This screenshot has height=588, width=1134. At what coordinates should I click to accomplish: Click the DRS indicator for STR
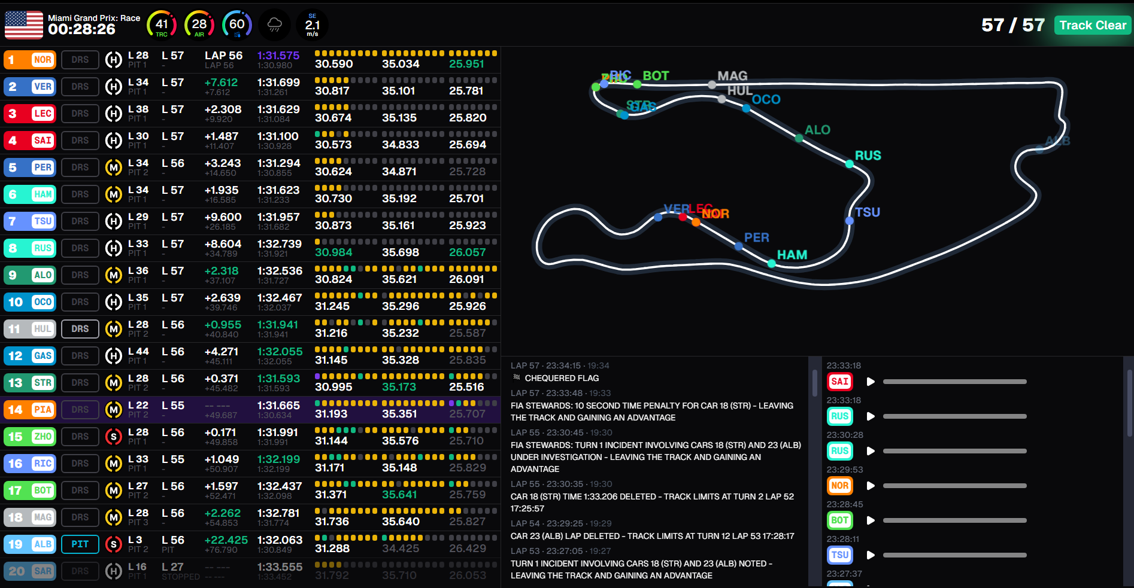(80, 383)
